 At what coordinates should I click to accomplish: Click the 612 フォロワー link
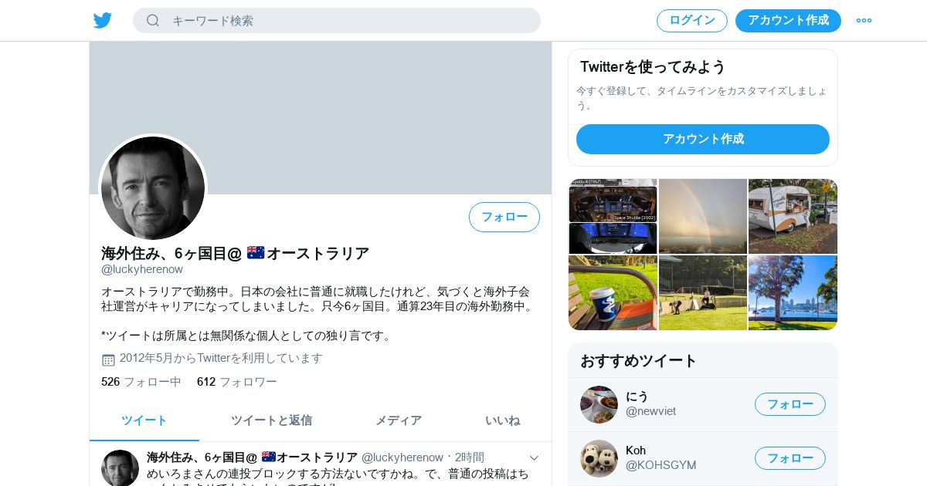(237, 382)
